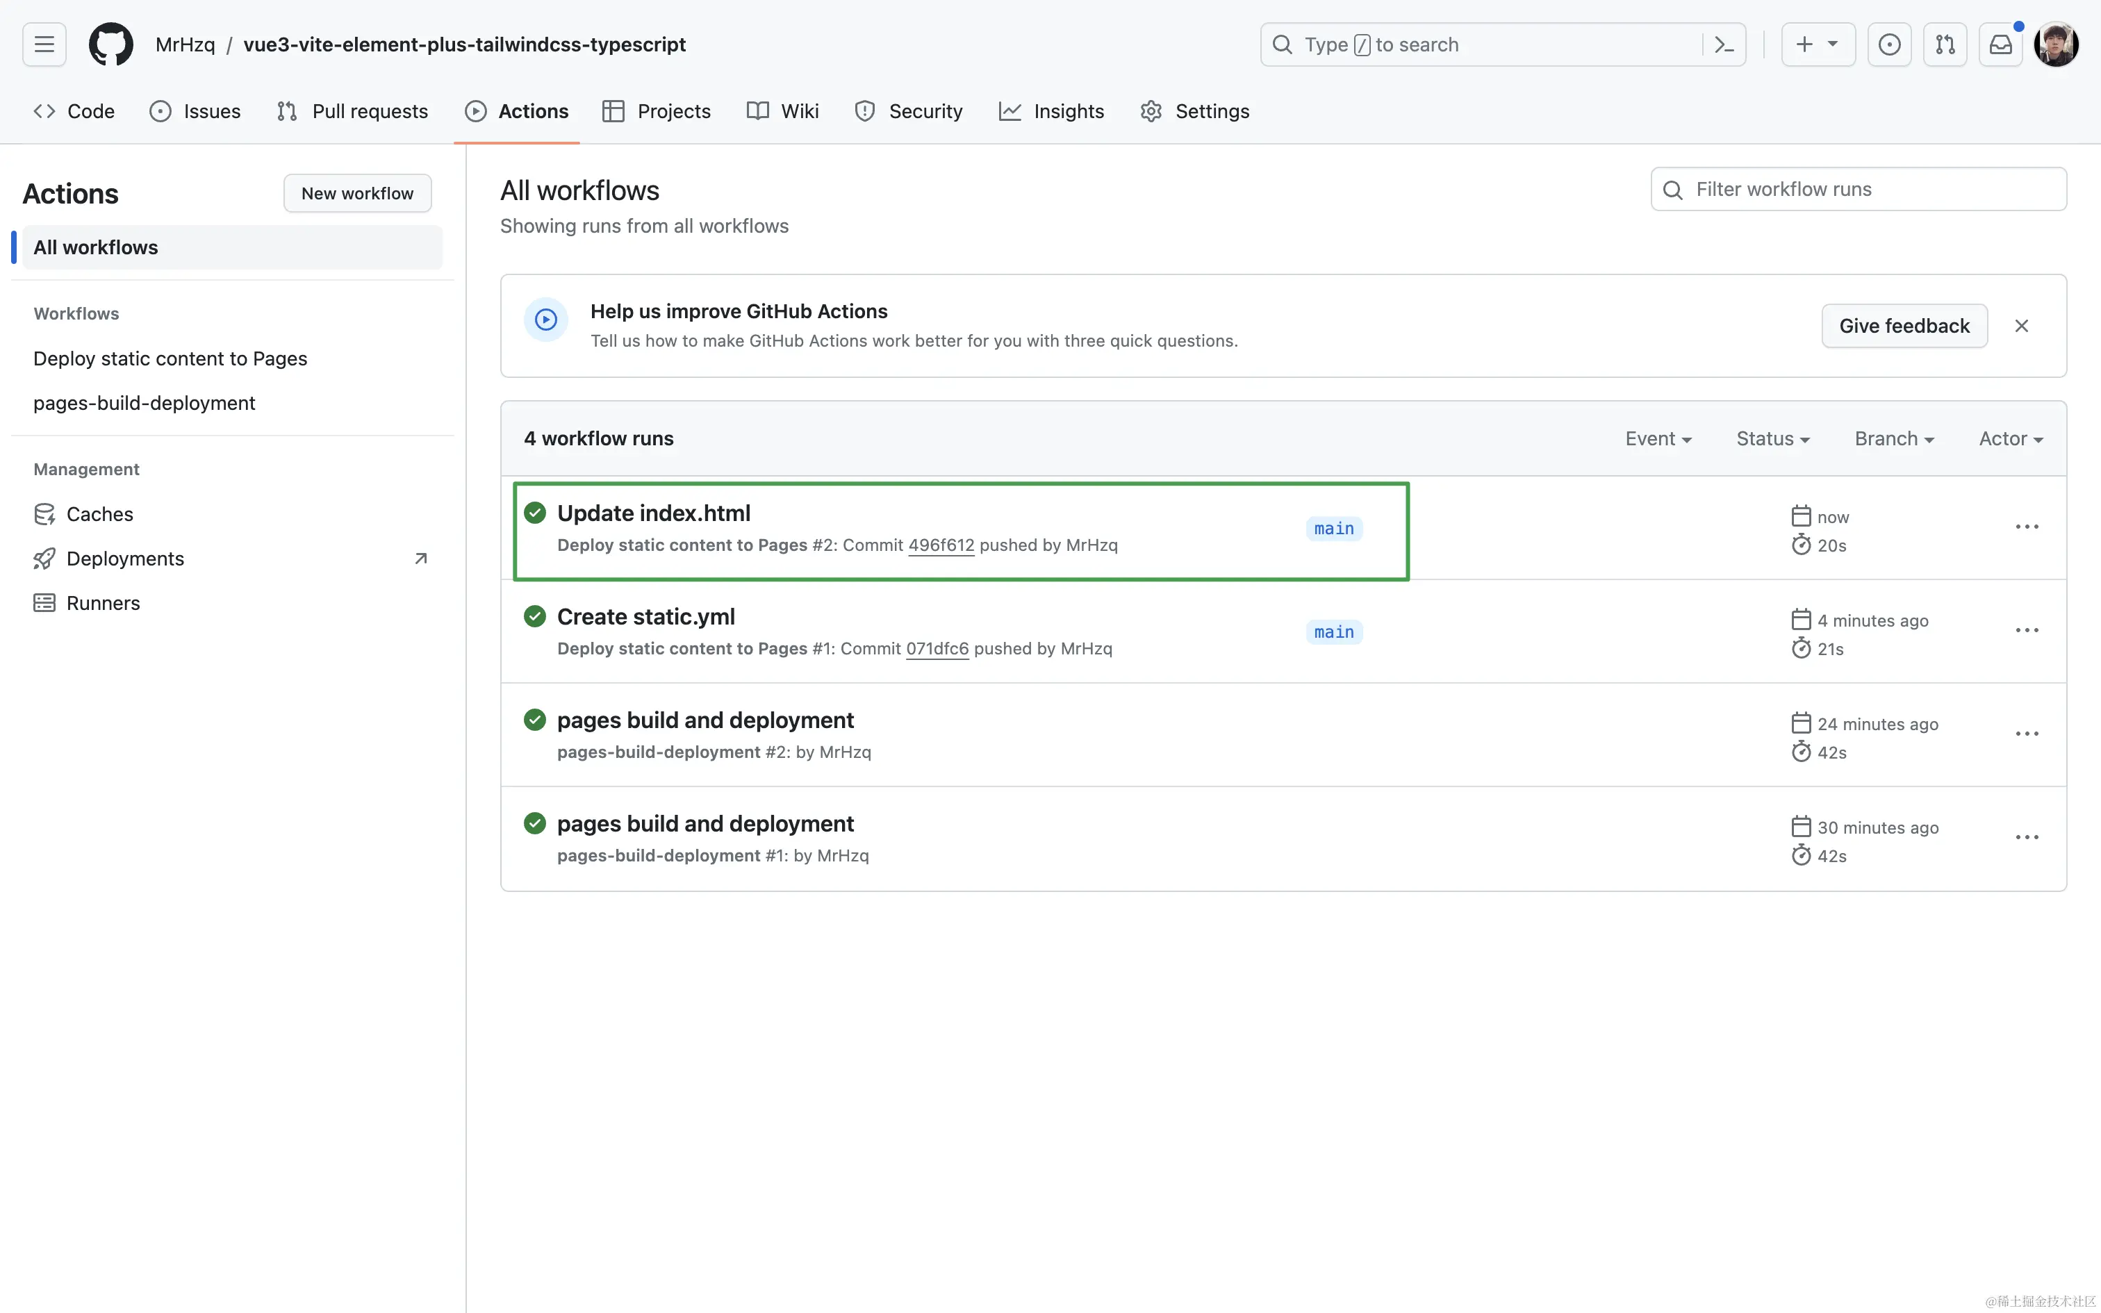Screen dimensions: 2101x1313
Task: Click the New workflow button
Action: tap(357, 193)
